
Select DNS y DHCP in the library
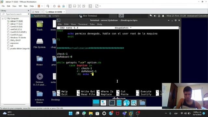coord(15,40)
